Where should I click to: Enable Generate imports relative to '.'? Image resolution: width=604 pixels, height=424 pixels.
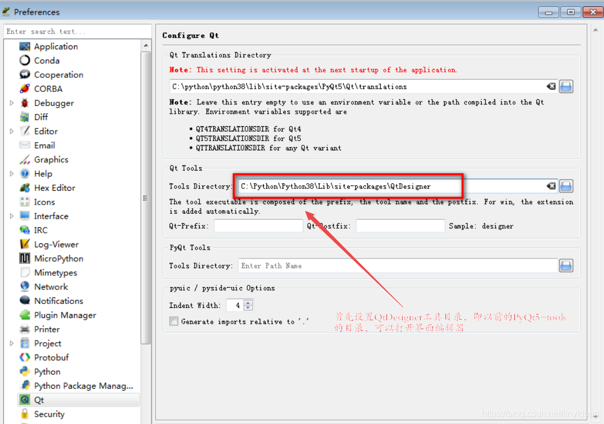tap(174, 321)
